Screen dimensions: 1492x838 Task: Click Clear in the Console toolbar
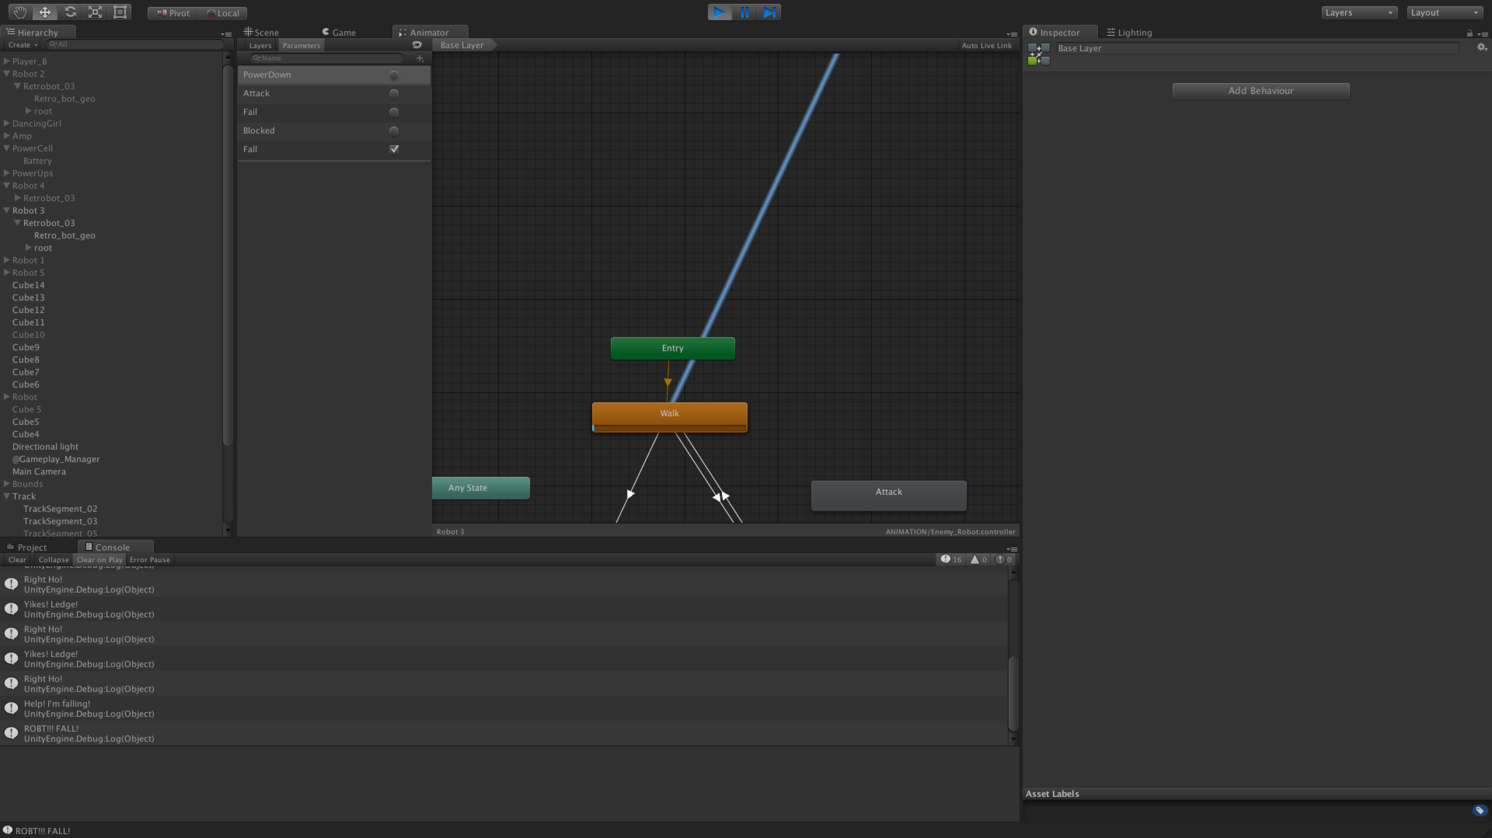17,559
